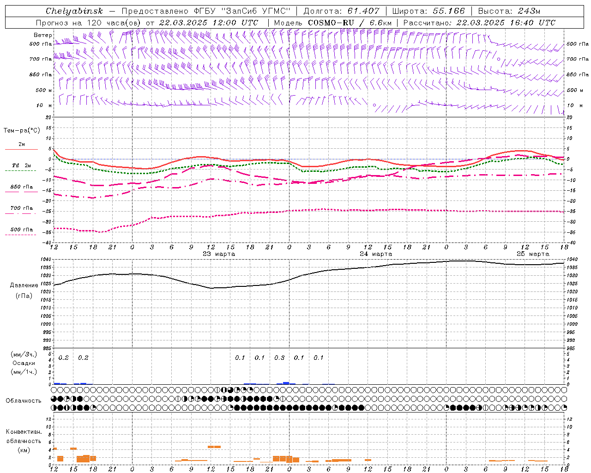The height and width of the screenshot is (473, 591).
Task: Click the calm wind circle in 700 гПа row
Action: click(499, 59)
